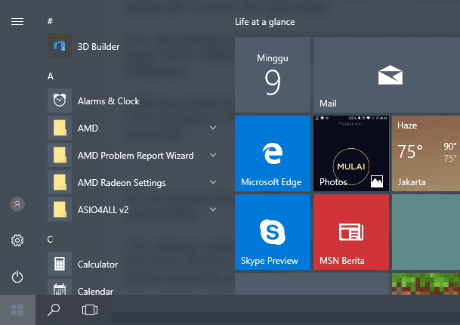460x325 pixels.
Task: Click the 'AMD Radeon Settings' label
Action: coord(122,183)
